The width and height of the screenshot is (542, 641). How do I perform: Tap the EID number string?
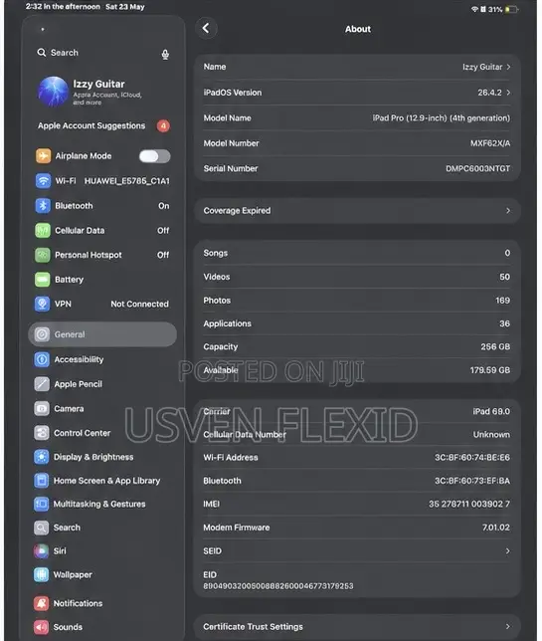pyautogui.click(x=278, y=586)
